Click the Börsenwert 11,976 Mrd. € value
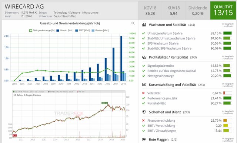 [29, 13]
